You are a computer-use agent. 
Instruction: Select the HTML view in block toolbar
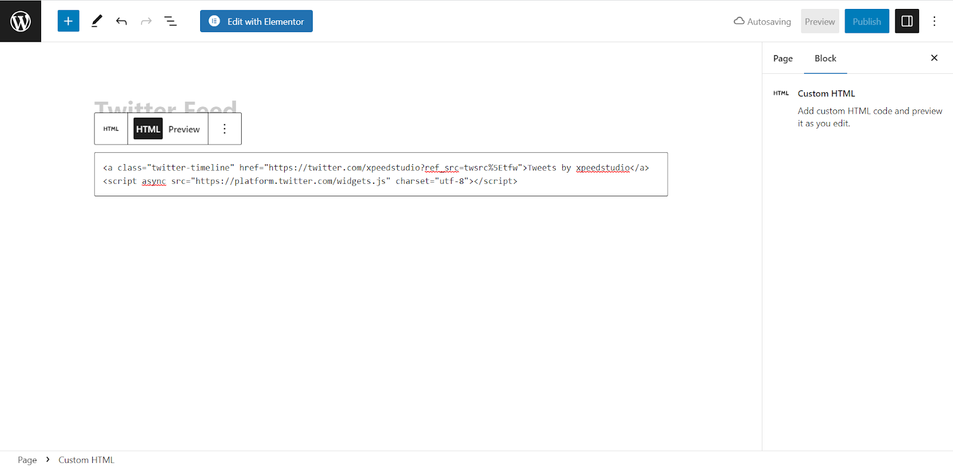pyautogui.click(x=148, y=129)
